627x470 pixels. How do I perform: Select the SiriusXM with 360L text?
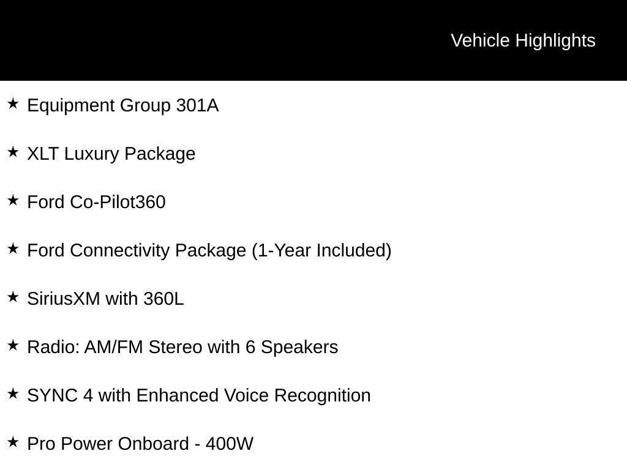pos(105,299)
